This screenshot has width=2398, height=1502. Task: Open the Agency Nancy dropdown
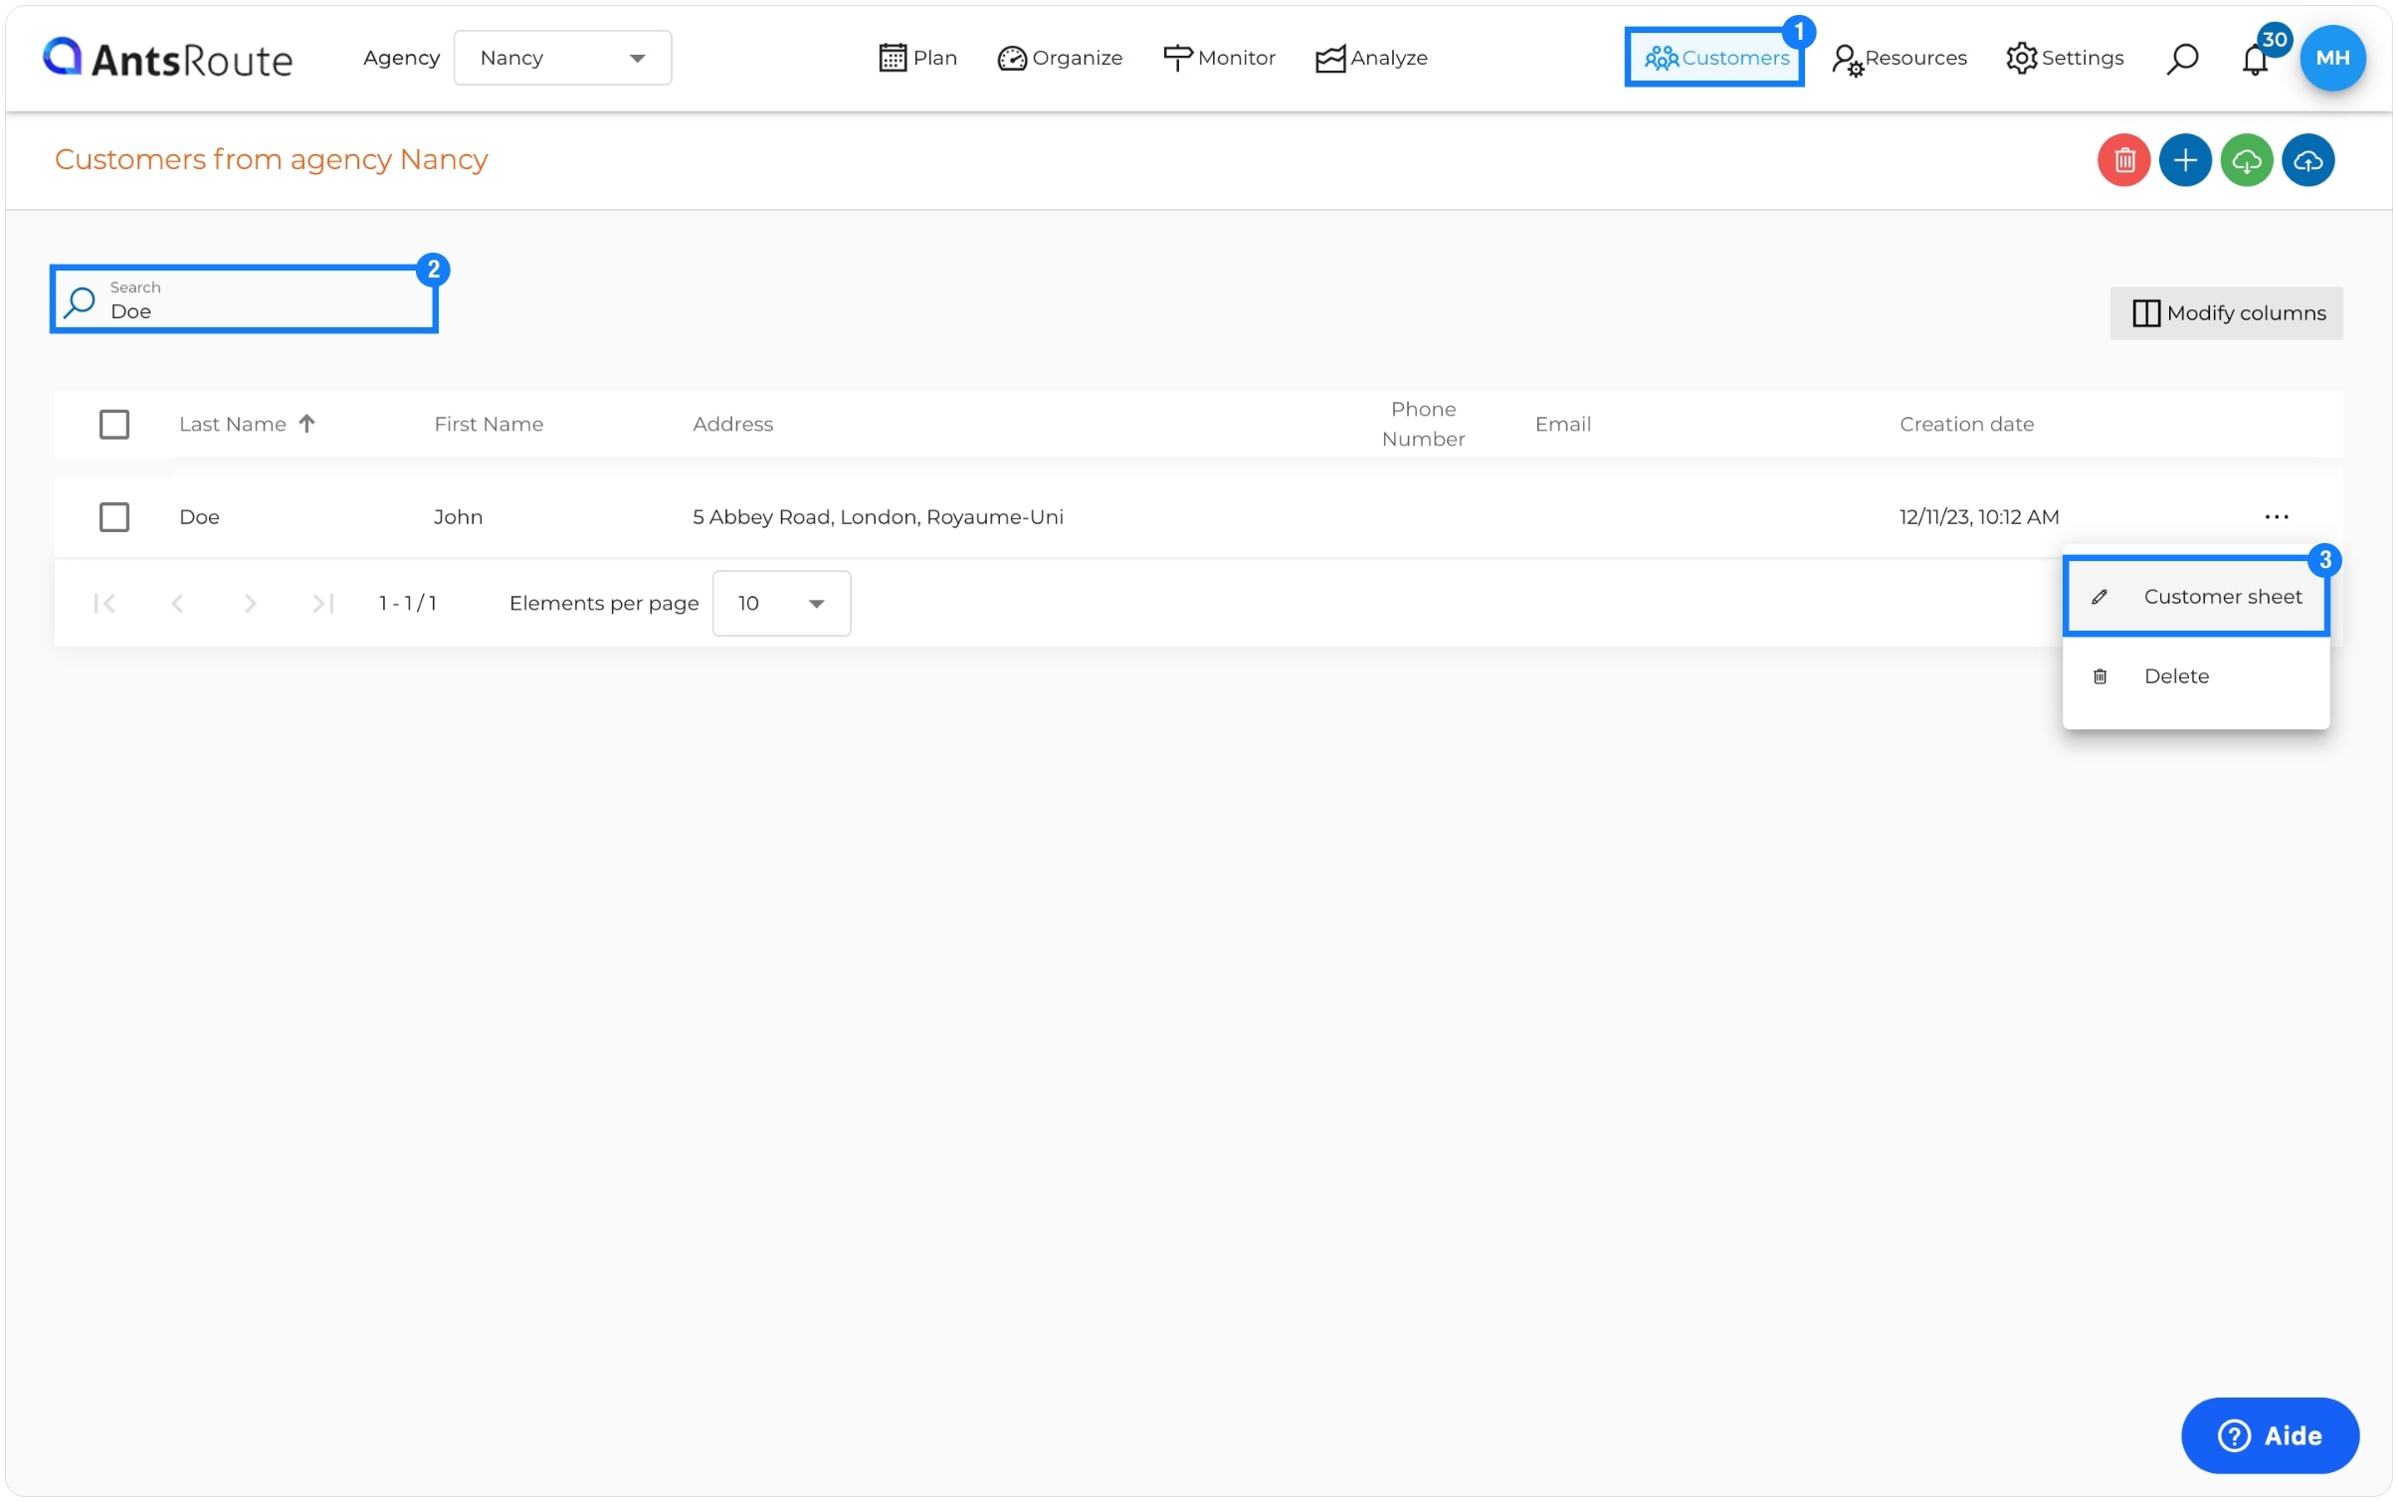[562, 58]
